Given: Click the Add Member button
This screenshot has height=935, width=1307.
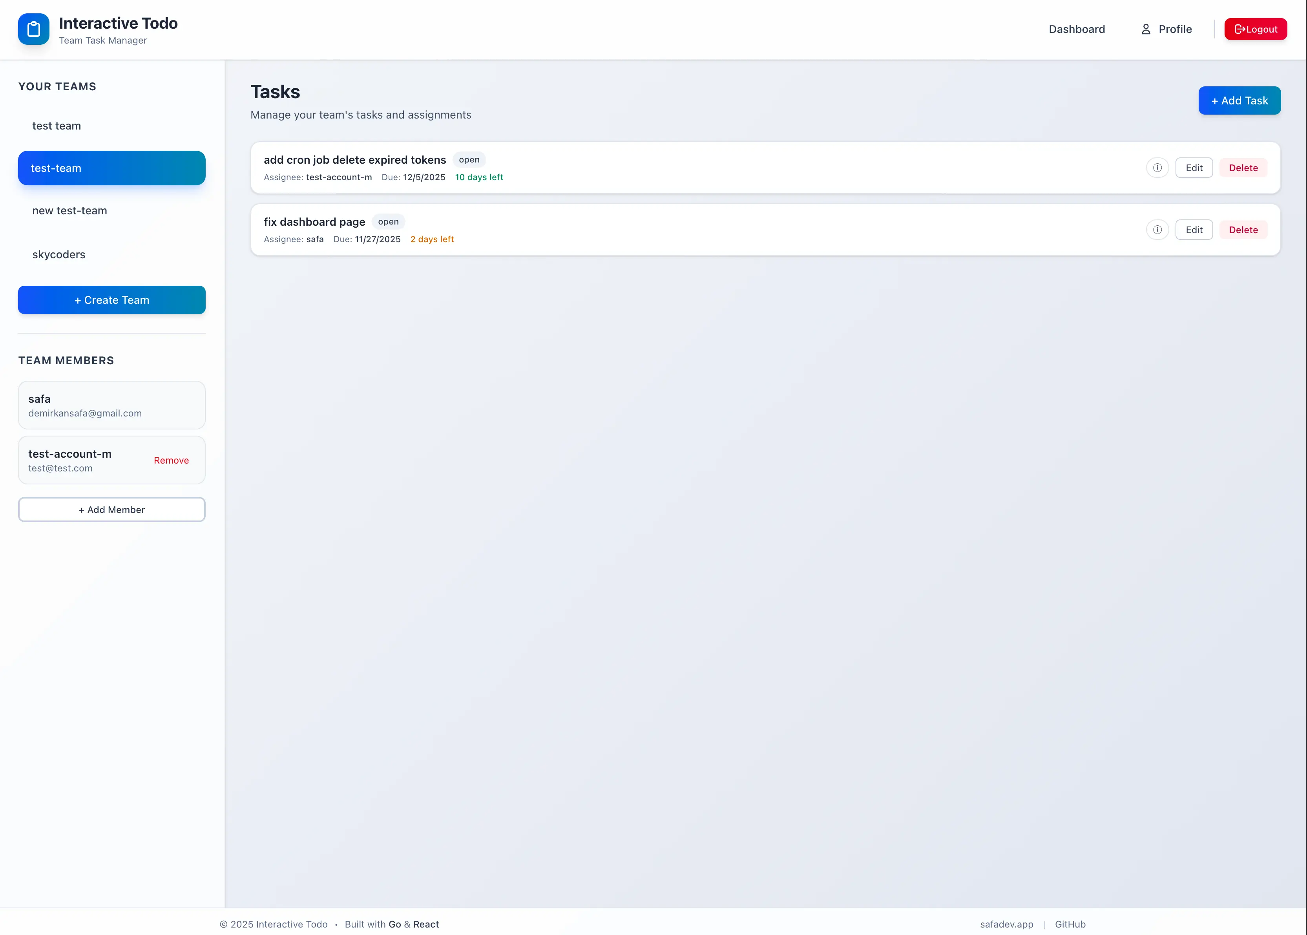Looking at the screenshot, I should (x=111, y=510).
